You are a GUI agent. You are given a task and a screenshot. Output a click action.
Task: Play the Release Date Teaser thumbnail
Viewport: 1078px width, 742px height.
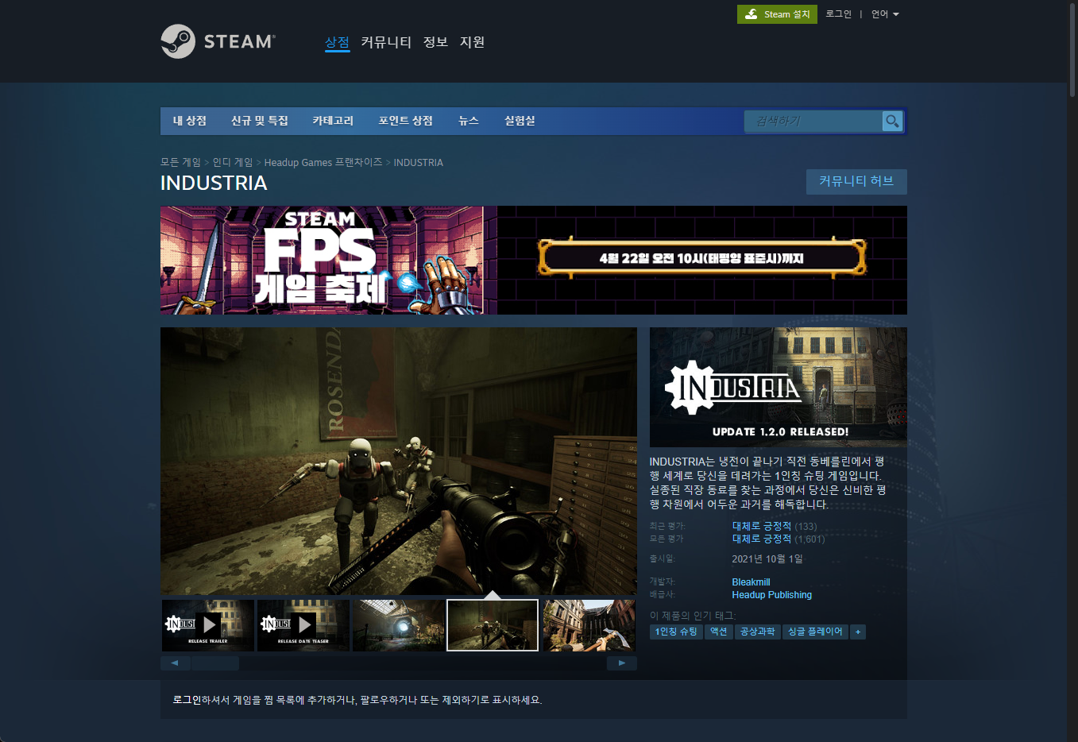pyautogui.click(x=303, y=625)
